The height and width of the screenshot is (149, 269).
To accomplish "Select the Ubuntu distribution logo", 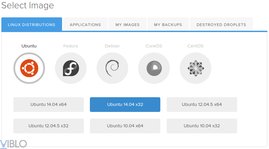I will click(x=29, y=68).
